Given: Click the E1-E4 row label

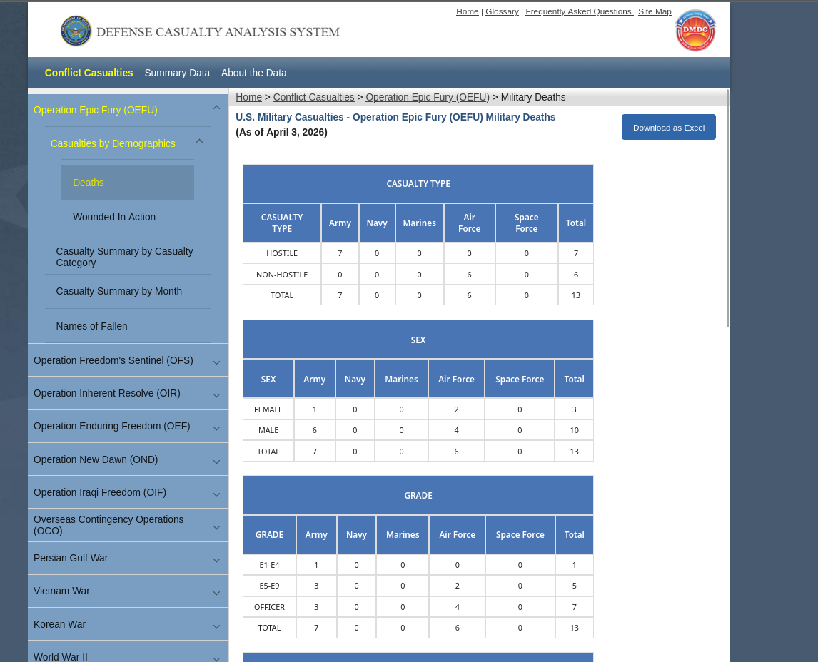Looking at the screenshot, I should [269, 564].
